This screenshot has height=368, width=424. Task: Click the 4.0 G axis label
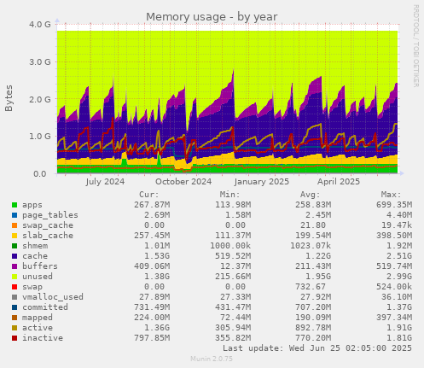point(40,25)
